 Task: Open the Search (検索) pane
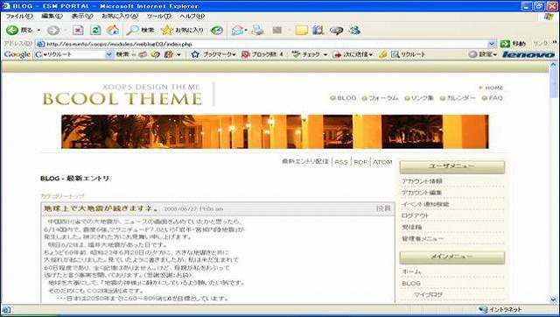(140, 31)
